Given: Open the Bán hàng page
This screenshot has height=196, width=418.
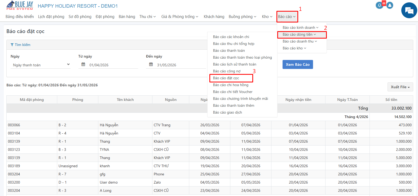Looking at the screenshot, I should [127, 17].
